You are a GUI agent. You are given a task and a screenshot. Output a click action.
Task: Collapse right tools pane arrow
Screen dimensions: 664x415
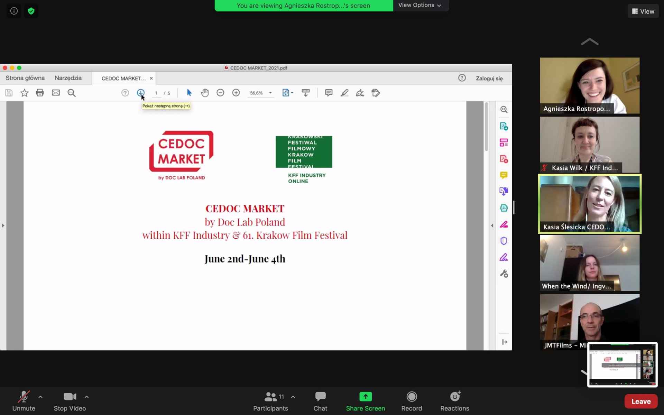coord(492,225)
